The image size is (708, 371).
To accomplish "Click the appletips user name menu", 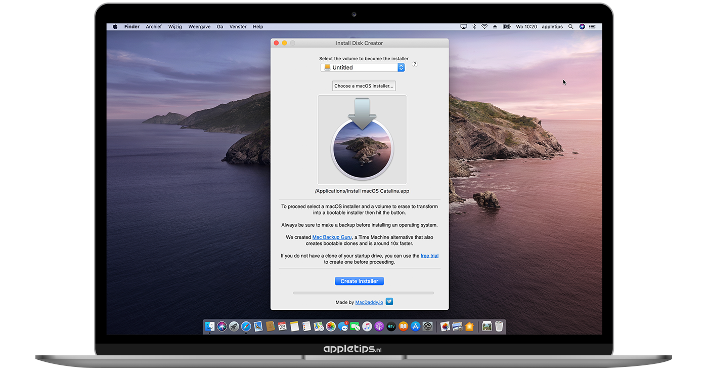I will [552, 27].
